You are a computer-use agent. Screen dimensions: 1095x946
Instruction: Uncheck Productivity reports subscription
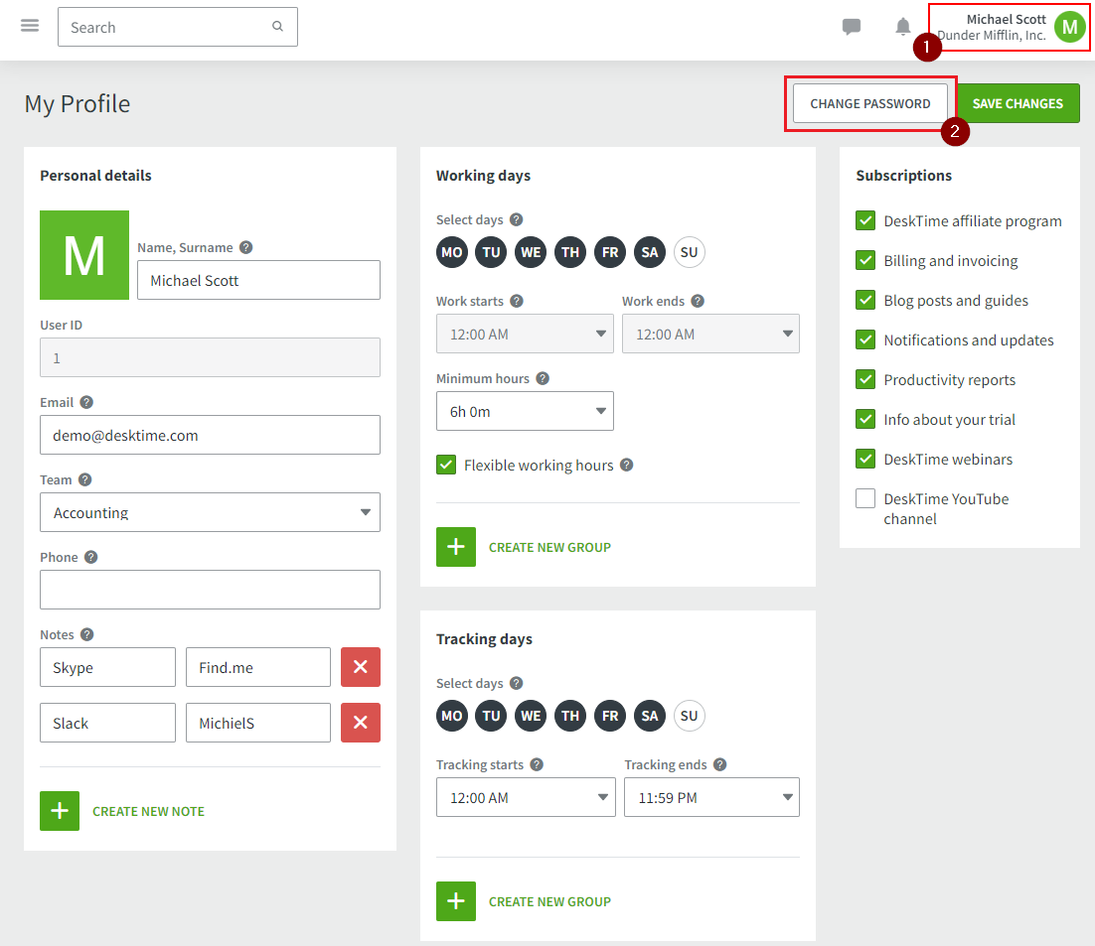(865, 380)
